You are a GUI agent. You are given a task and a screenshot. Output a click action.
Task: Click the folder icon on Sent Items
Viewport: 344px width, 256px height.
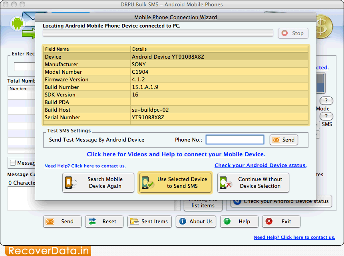(134, 222)
